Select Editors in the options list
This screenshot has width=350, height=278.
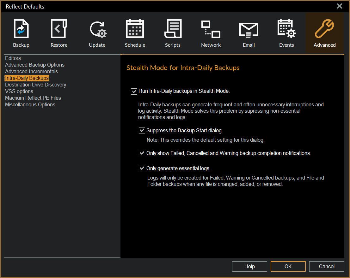coord(13,58)
